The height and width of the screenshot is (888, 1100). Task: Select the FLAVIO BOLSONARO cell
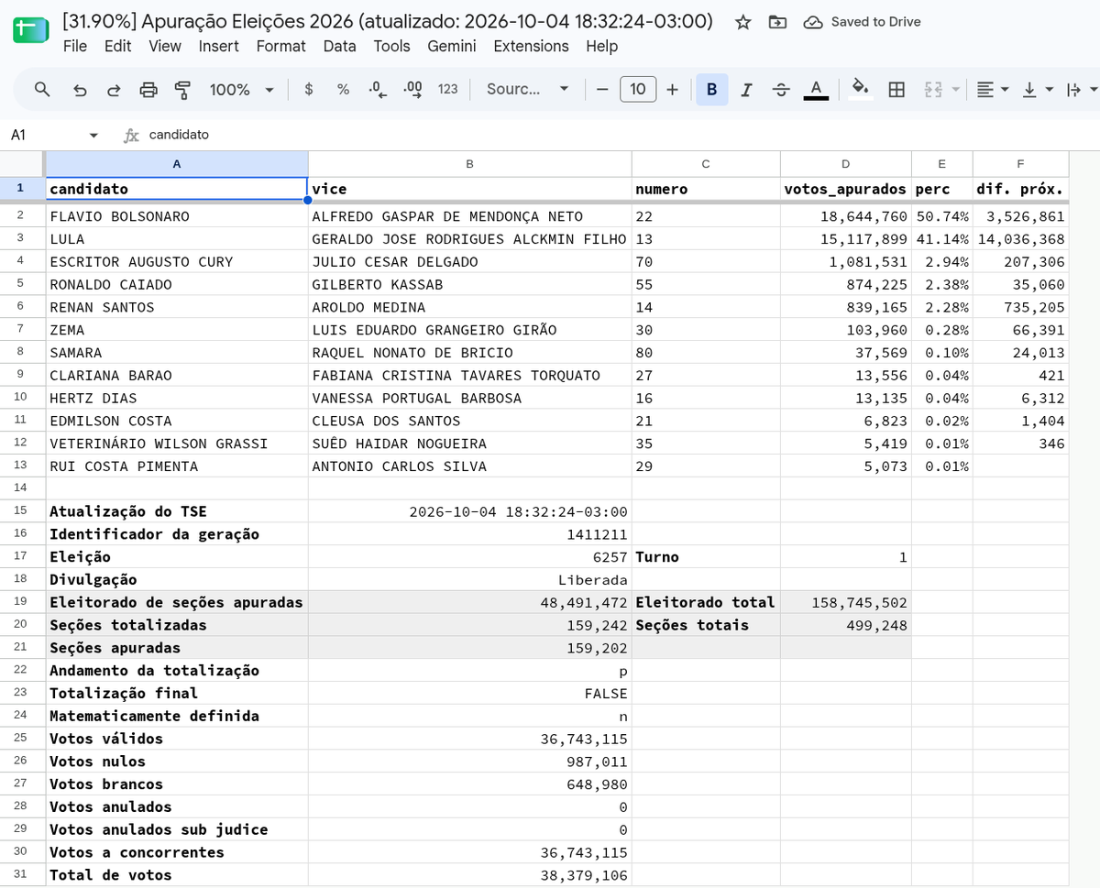pos(176,216)
